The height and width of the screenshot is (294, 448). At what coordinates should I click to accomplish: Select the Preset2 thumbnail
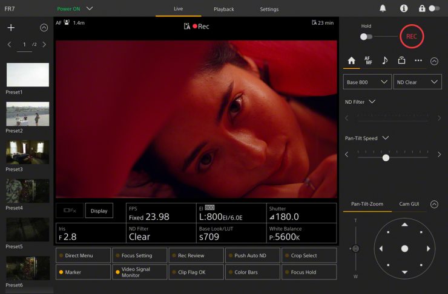(x=28, y=113)
